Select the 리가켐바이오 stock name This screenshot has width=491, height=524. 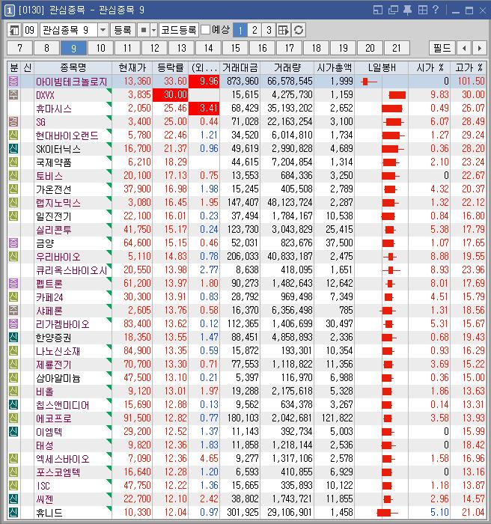[x=63, y=324]
